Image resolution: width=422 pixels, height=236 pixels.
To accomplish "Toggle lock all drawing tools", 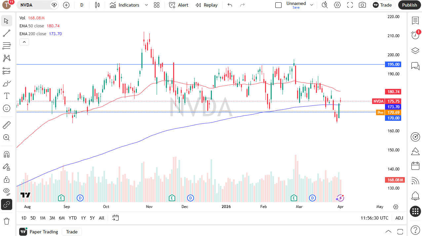I will 7,179.
